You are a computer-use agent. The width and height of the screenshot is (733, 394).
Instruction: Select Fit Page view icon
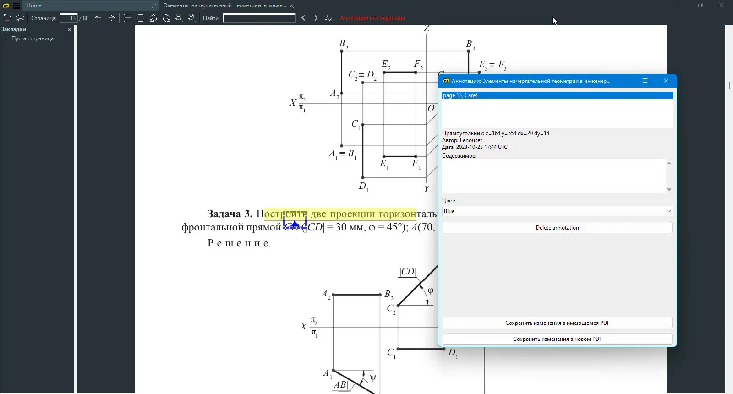(141, 18)
